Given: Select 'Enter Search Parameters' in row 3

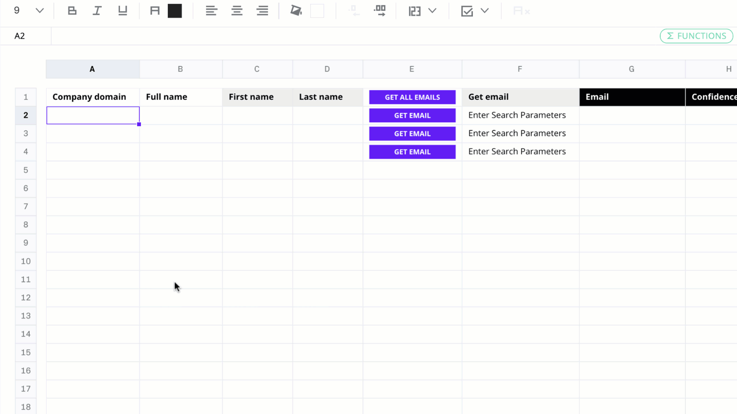Looking at the screenshot, I should tap(517, 133).
